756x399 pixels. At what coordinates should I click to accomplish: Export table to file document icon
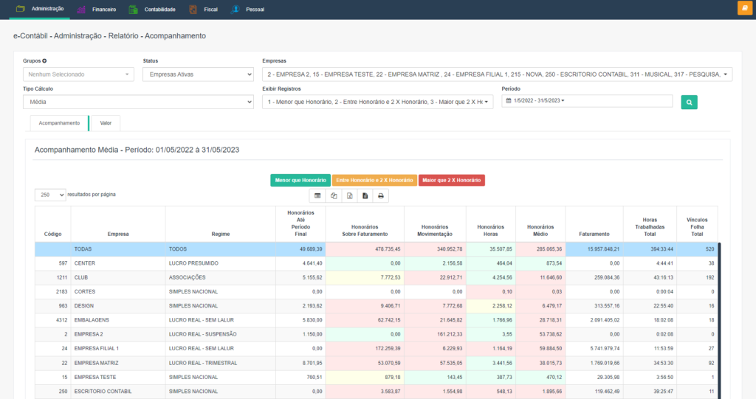tap(365, 195)
